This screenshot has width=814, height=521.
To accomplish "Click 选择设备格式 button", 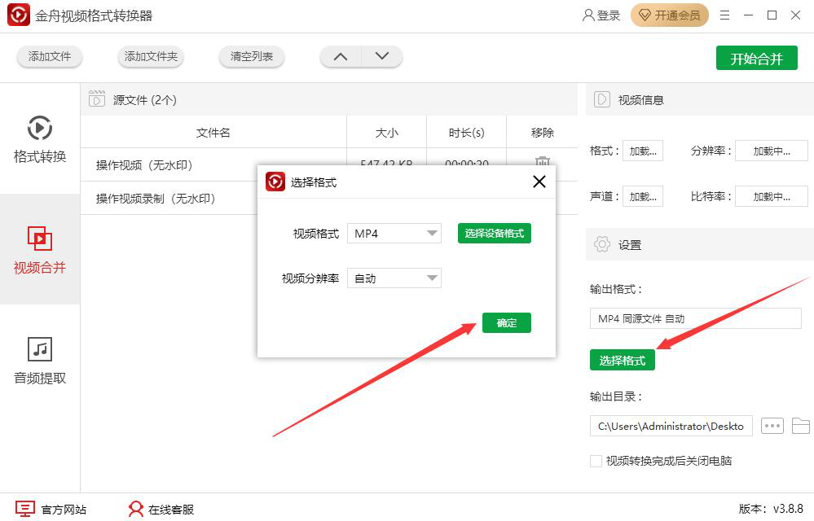I will click(495, 234).
